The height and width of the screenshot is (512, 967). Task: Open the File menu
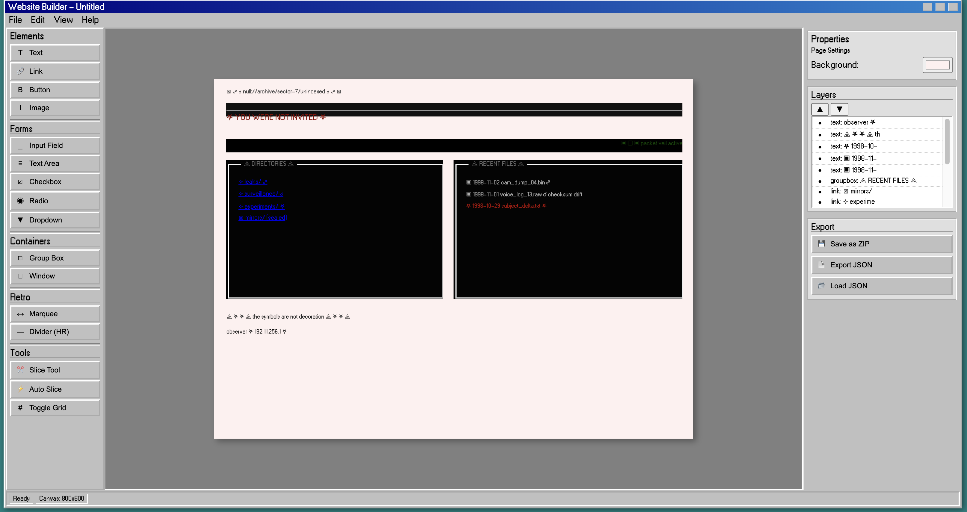(15, 20)
